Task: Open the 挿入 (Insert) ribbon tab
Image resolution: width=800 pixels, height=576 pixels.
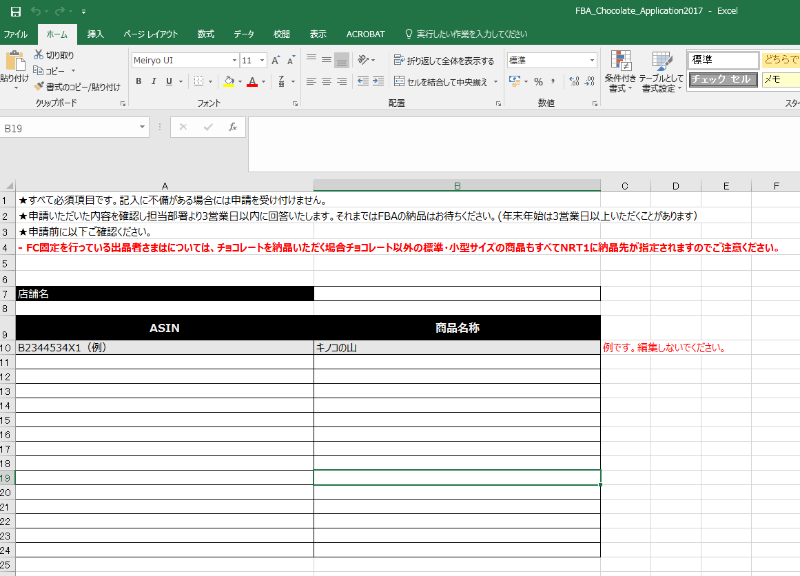Action: [x=96, y=34]
